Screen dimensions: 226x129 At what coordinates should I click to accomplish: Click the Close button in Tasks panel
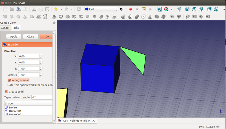pyautogui.click(x=31, y=37)
